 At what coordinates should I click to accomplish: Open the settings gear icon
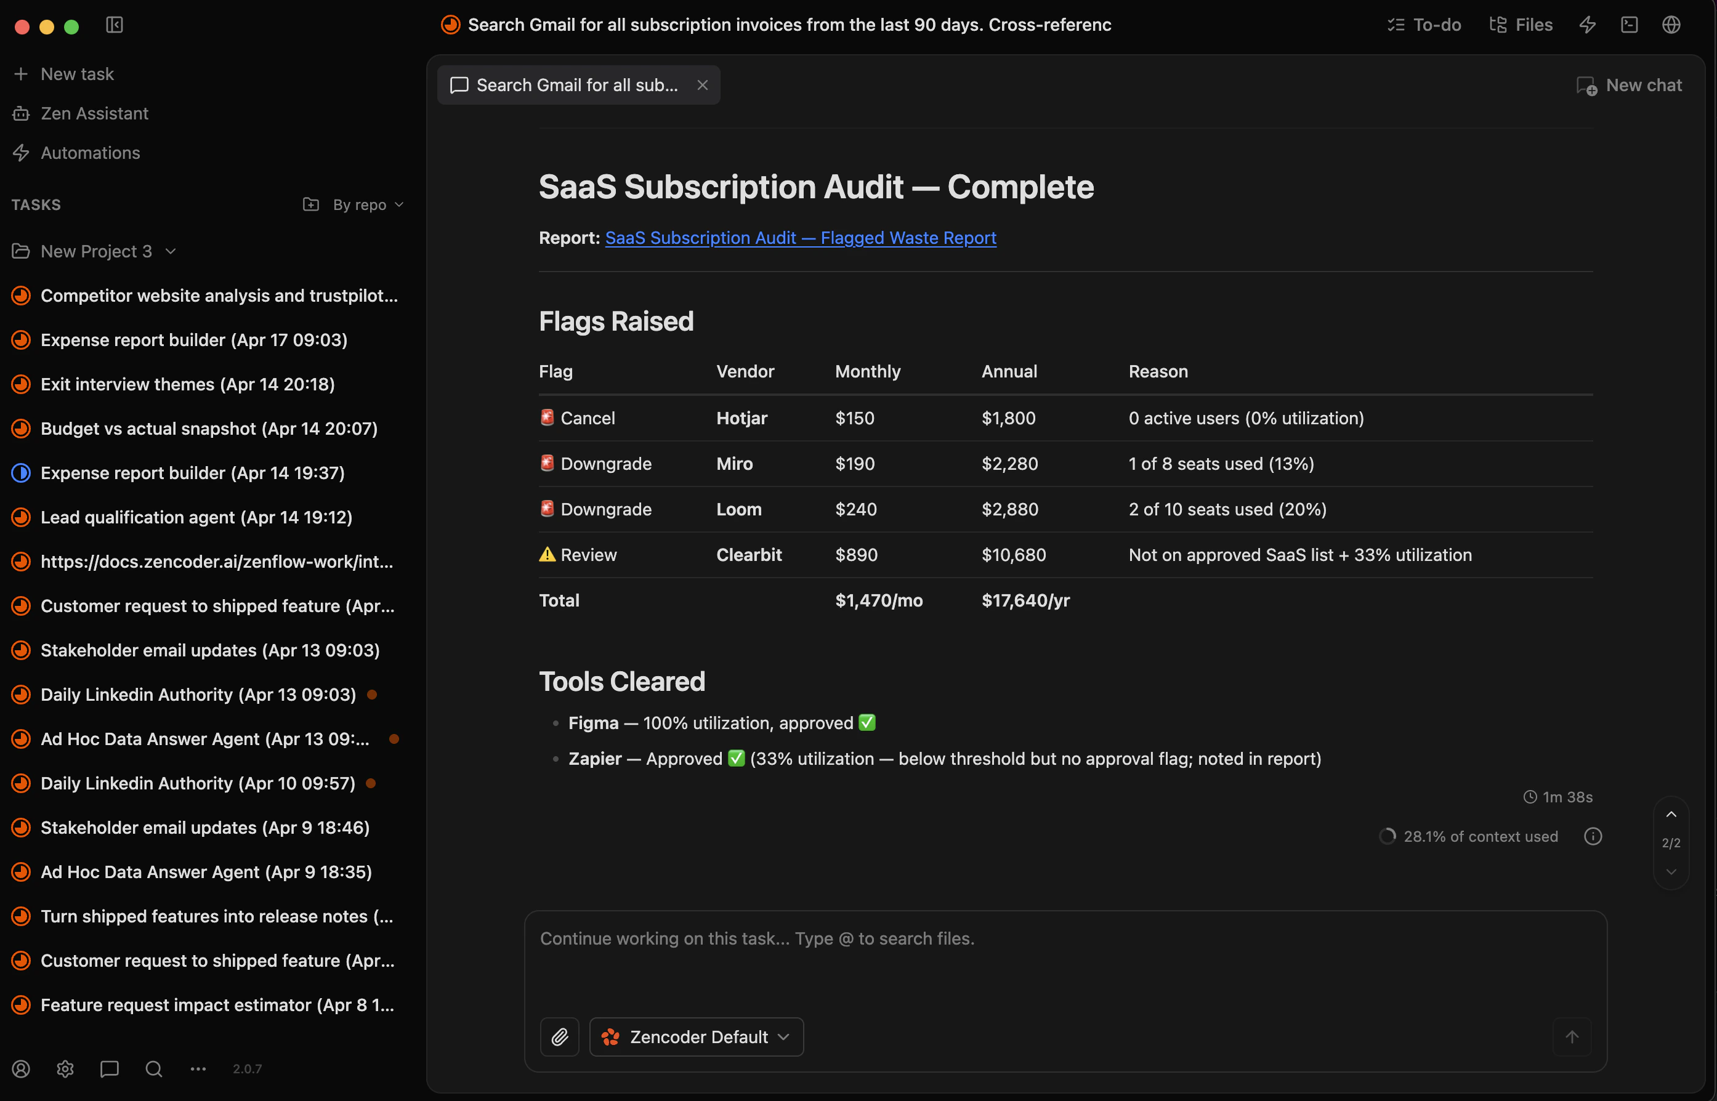[65, 1068]
